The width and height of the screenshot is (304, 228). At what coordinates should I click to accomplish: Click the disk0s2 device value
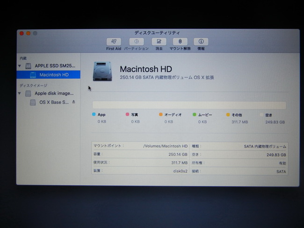(x=181, y=171)
